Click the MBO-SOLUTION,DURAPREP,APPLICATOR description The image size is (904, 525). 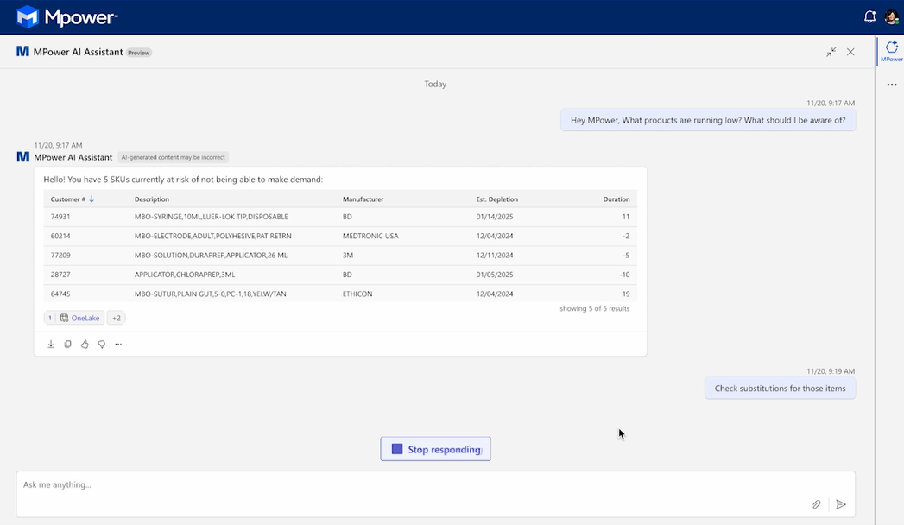click(211, 256)
